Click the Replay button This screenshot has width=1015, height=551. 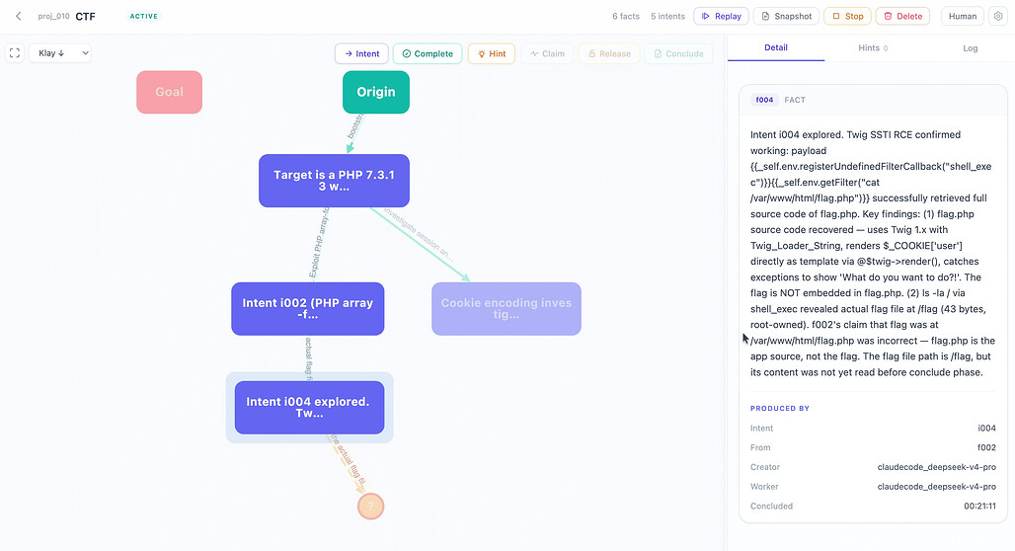[721, 16]
